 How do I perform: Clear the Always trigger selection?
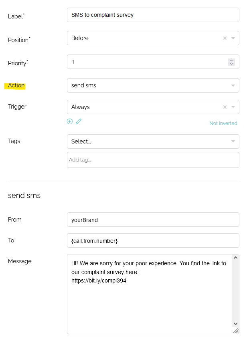(225, 107)
